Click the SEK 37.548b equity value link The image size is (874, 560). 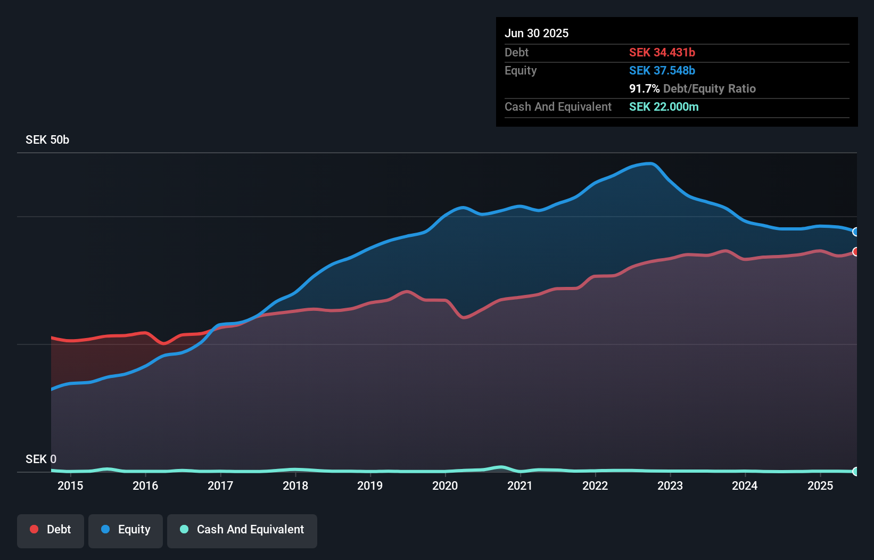pyautogui.click(x=662, y=70)
